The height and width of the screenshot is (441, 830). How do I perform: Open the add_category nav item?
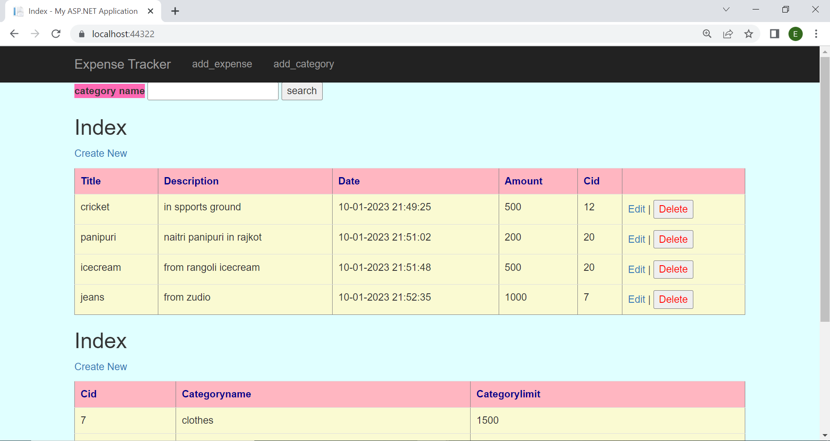coord(304,64)
